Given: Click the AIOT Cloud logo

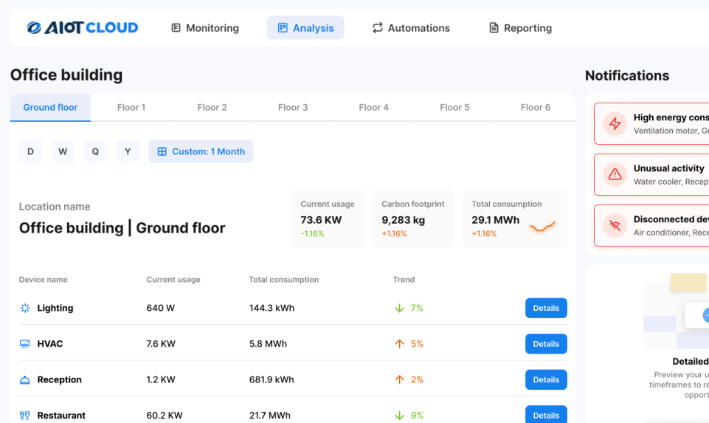Looking at the screenshot, I should tap(82, 28).
